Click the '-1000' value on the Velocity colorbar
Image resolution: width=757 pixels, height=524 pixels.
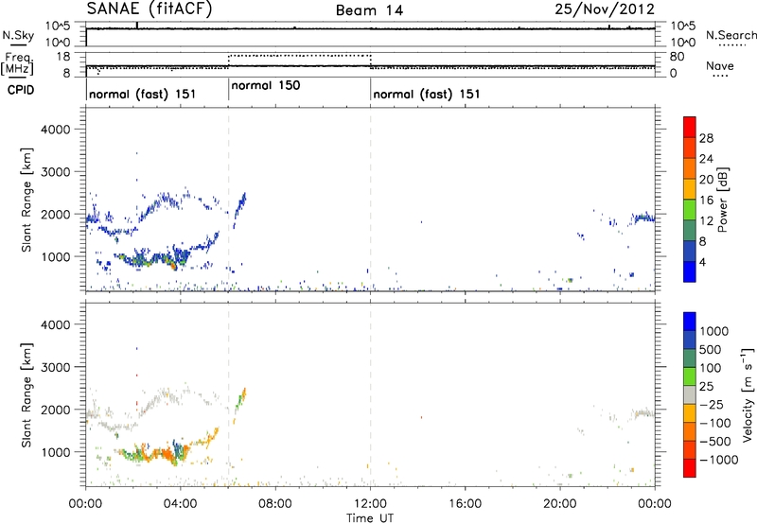click(x=718, y=460)
